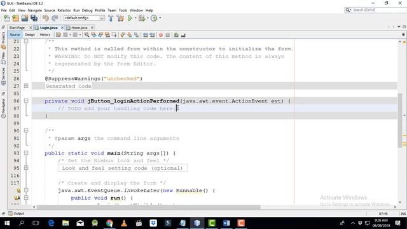
Task: Click the Uncomment lines icon
Action: click(183, 35)
